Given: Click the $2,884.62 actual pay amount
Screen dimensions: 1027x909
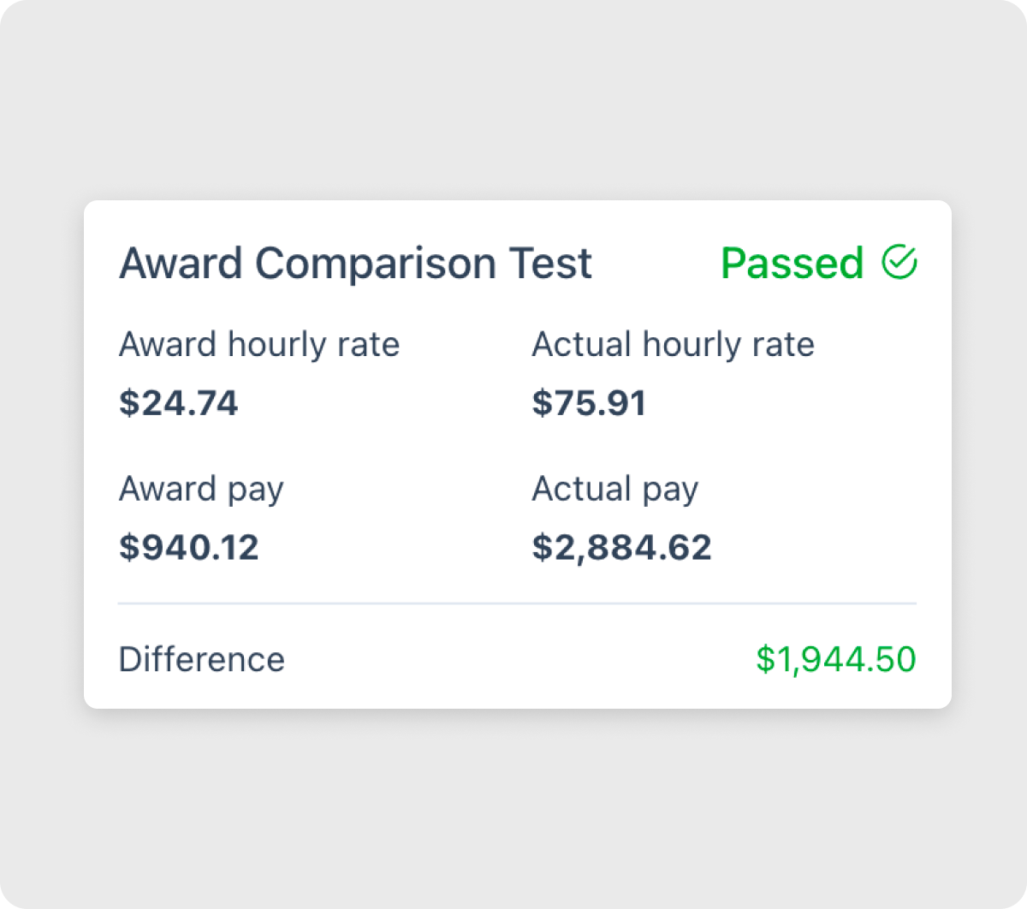Looking at the screenshot, I should pos(621,548).
